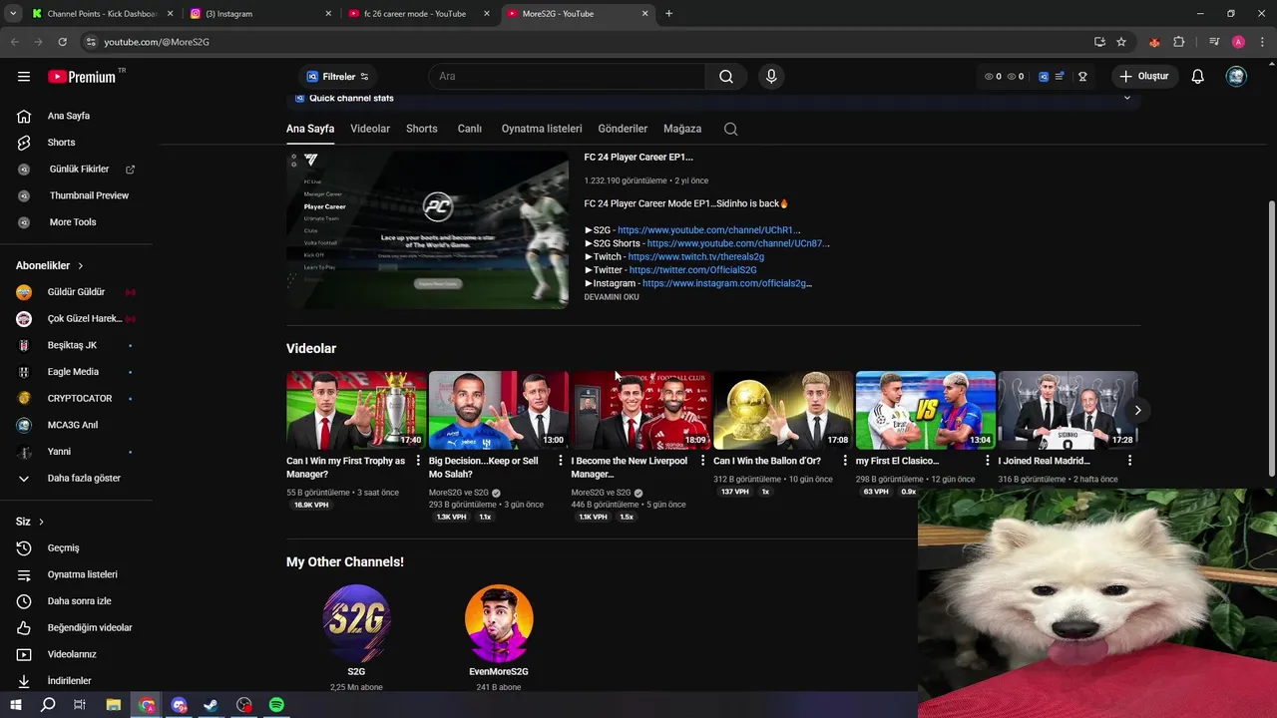The image size is (1277, 718).
Task: Click the blue vidIQ icon near the trophy
Action: (x=1044, y=77)
